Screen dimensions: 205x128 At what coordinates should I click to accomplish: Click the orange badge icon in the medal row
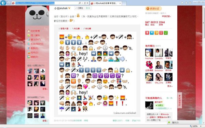click(156, 33)
